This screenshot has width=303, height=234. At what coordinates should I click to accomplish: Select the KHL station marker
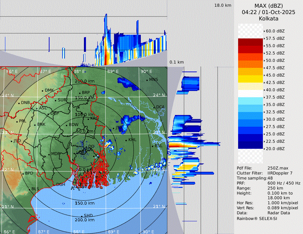coord(126,140)
